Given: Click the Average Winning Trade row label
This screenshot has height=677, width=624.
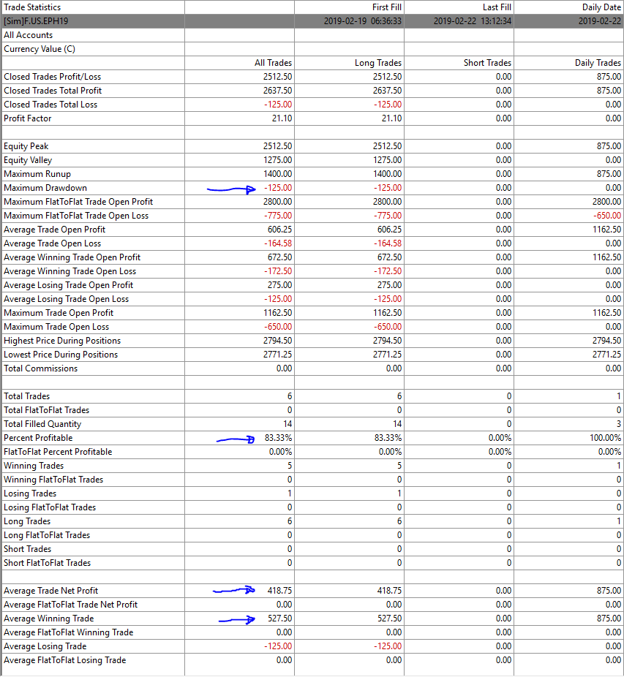Looking at the screenshot, I should (49, 619).
